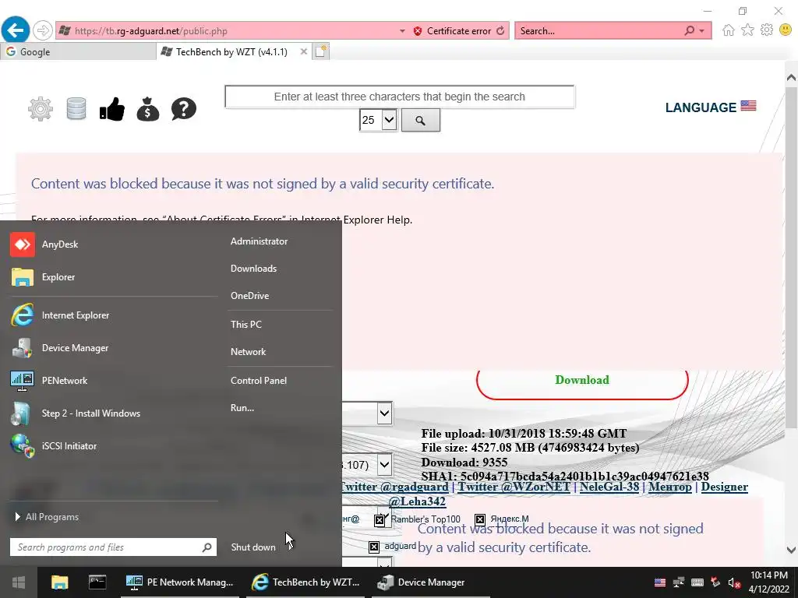
Task: Click the US flag language icon
Action: coord(748,106)
